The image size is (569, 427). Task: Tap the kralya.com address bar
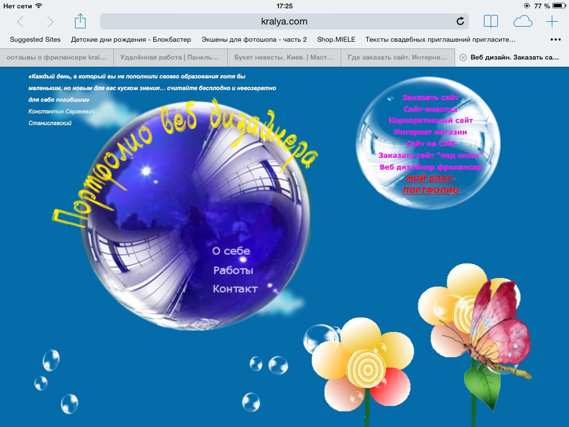(x=284, y=22)
